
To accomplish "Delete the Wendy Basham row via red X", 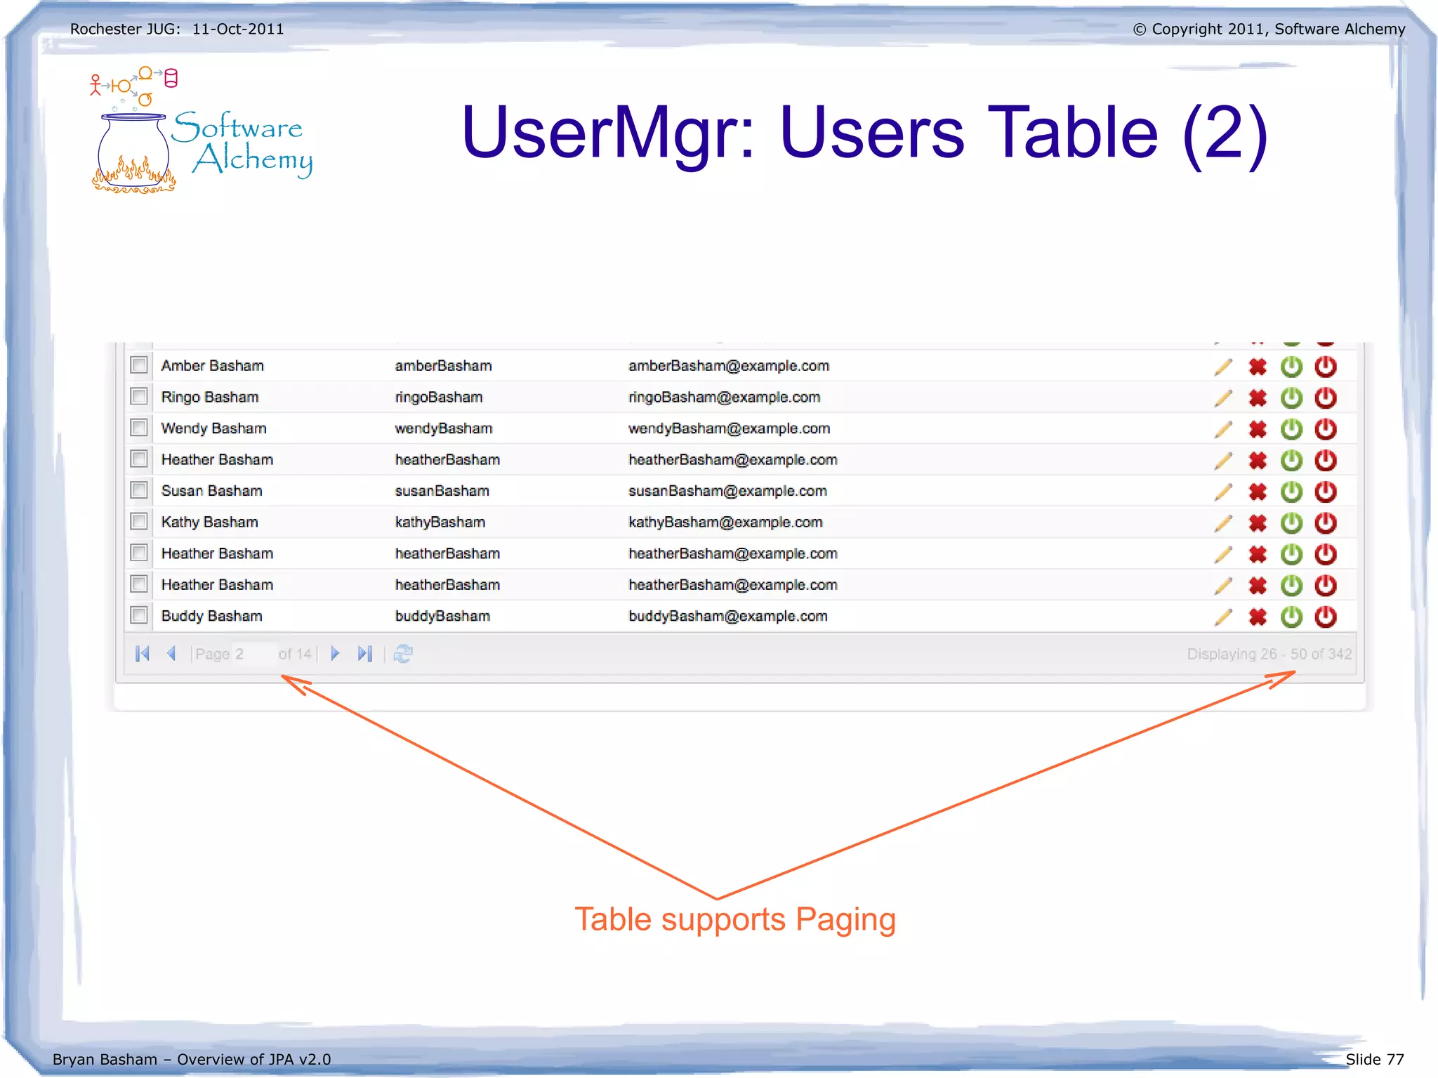I will pyautogui.click(x=1258, y=429).
